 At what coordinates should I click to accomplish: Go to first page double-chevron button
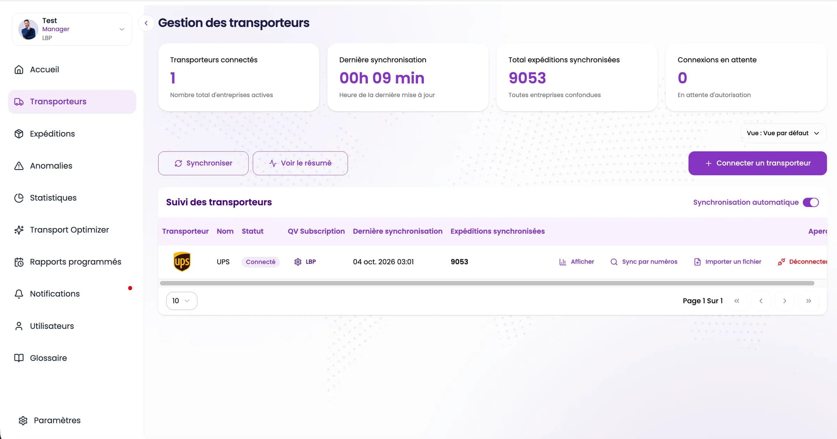click(737, 301)
